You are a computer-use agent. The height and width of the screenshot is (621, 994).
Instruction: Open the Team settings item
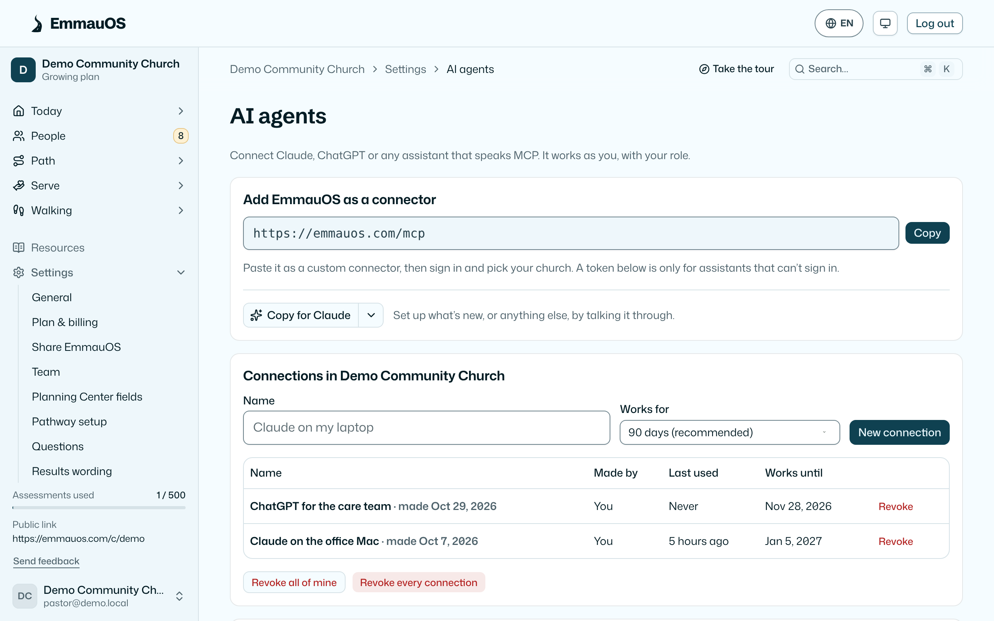tap(46, 372)
